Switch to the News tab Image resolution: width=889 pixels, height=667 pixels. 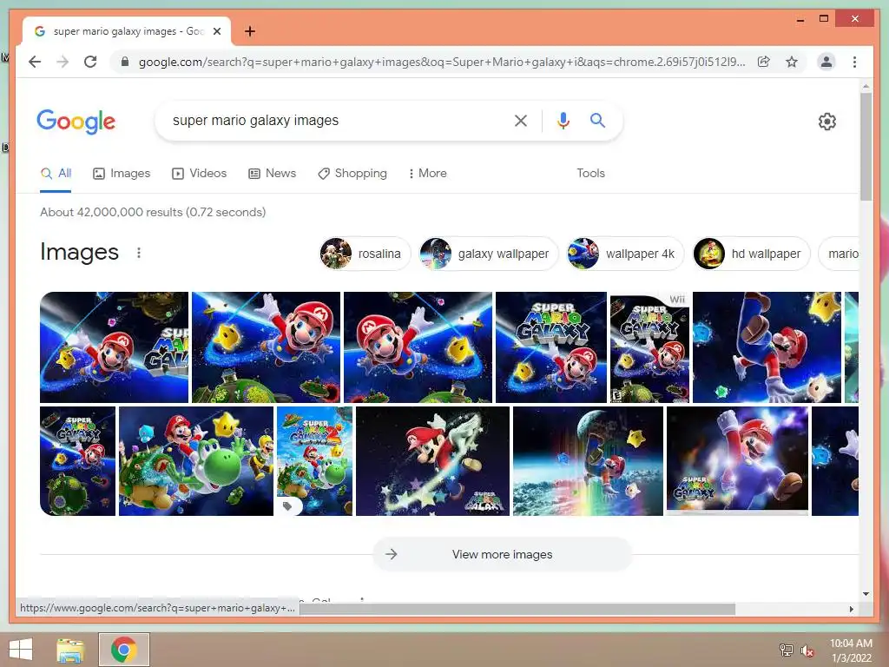(272, 174)
